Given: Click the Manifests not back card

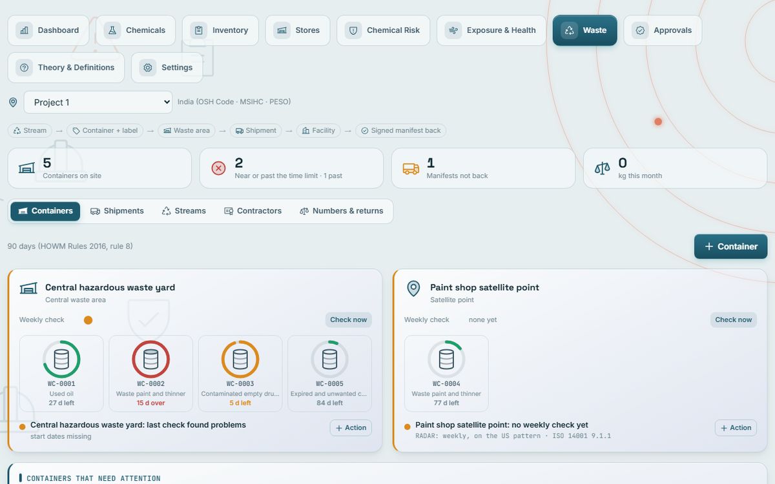Looking at the screenshot, I should (483, 168).
